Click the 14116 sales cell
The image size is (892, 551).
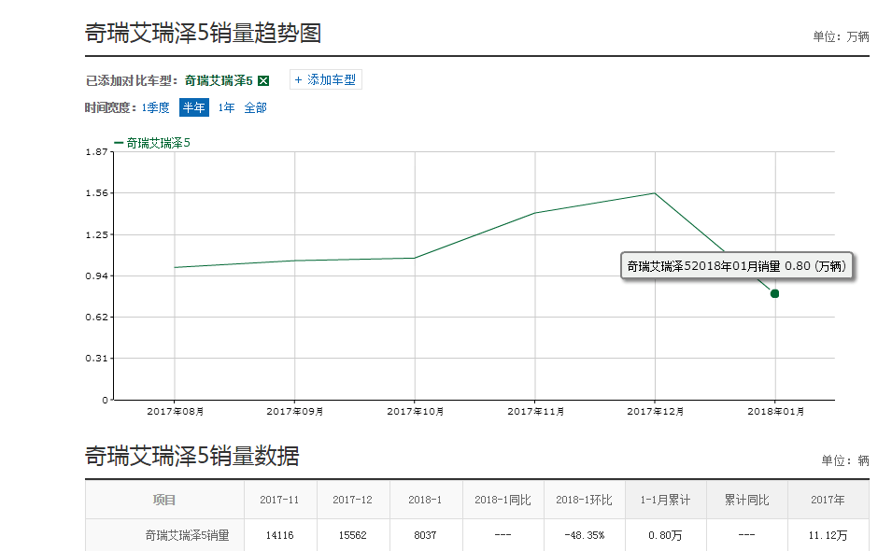[279, 535]
